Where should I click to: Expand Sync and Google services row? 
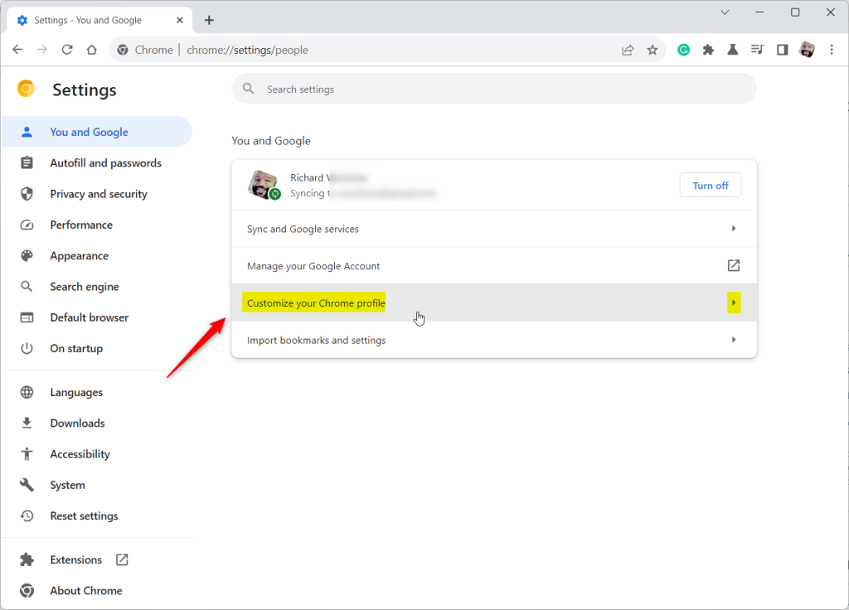point(494,229)
